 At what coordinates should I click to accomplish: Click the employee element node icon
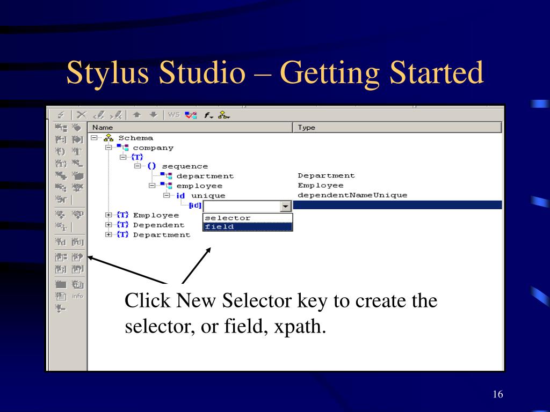pos(167,185)
